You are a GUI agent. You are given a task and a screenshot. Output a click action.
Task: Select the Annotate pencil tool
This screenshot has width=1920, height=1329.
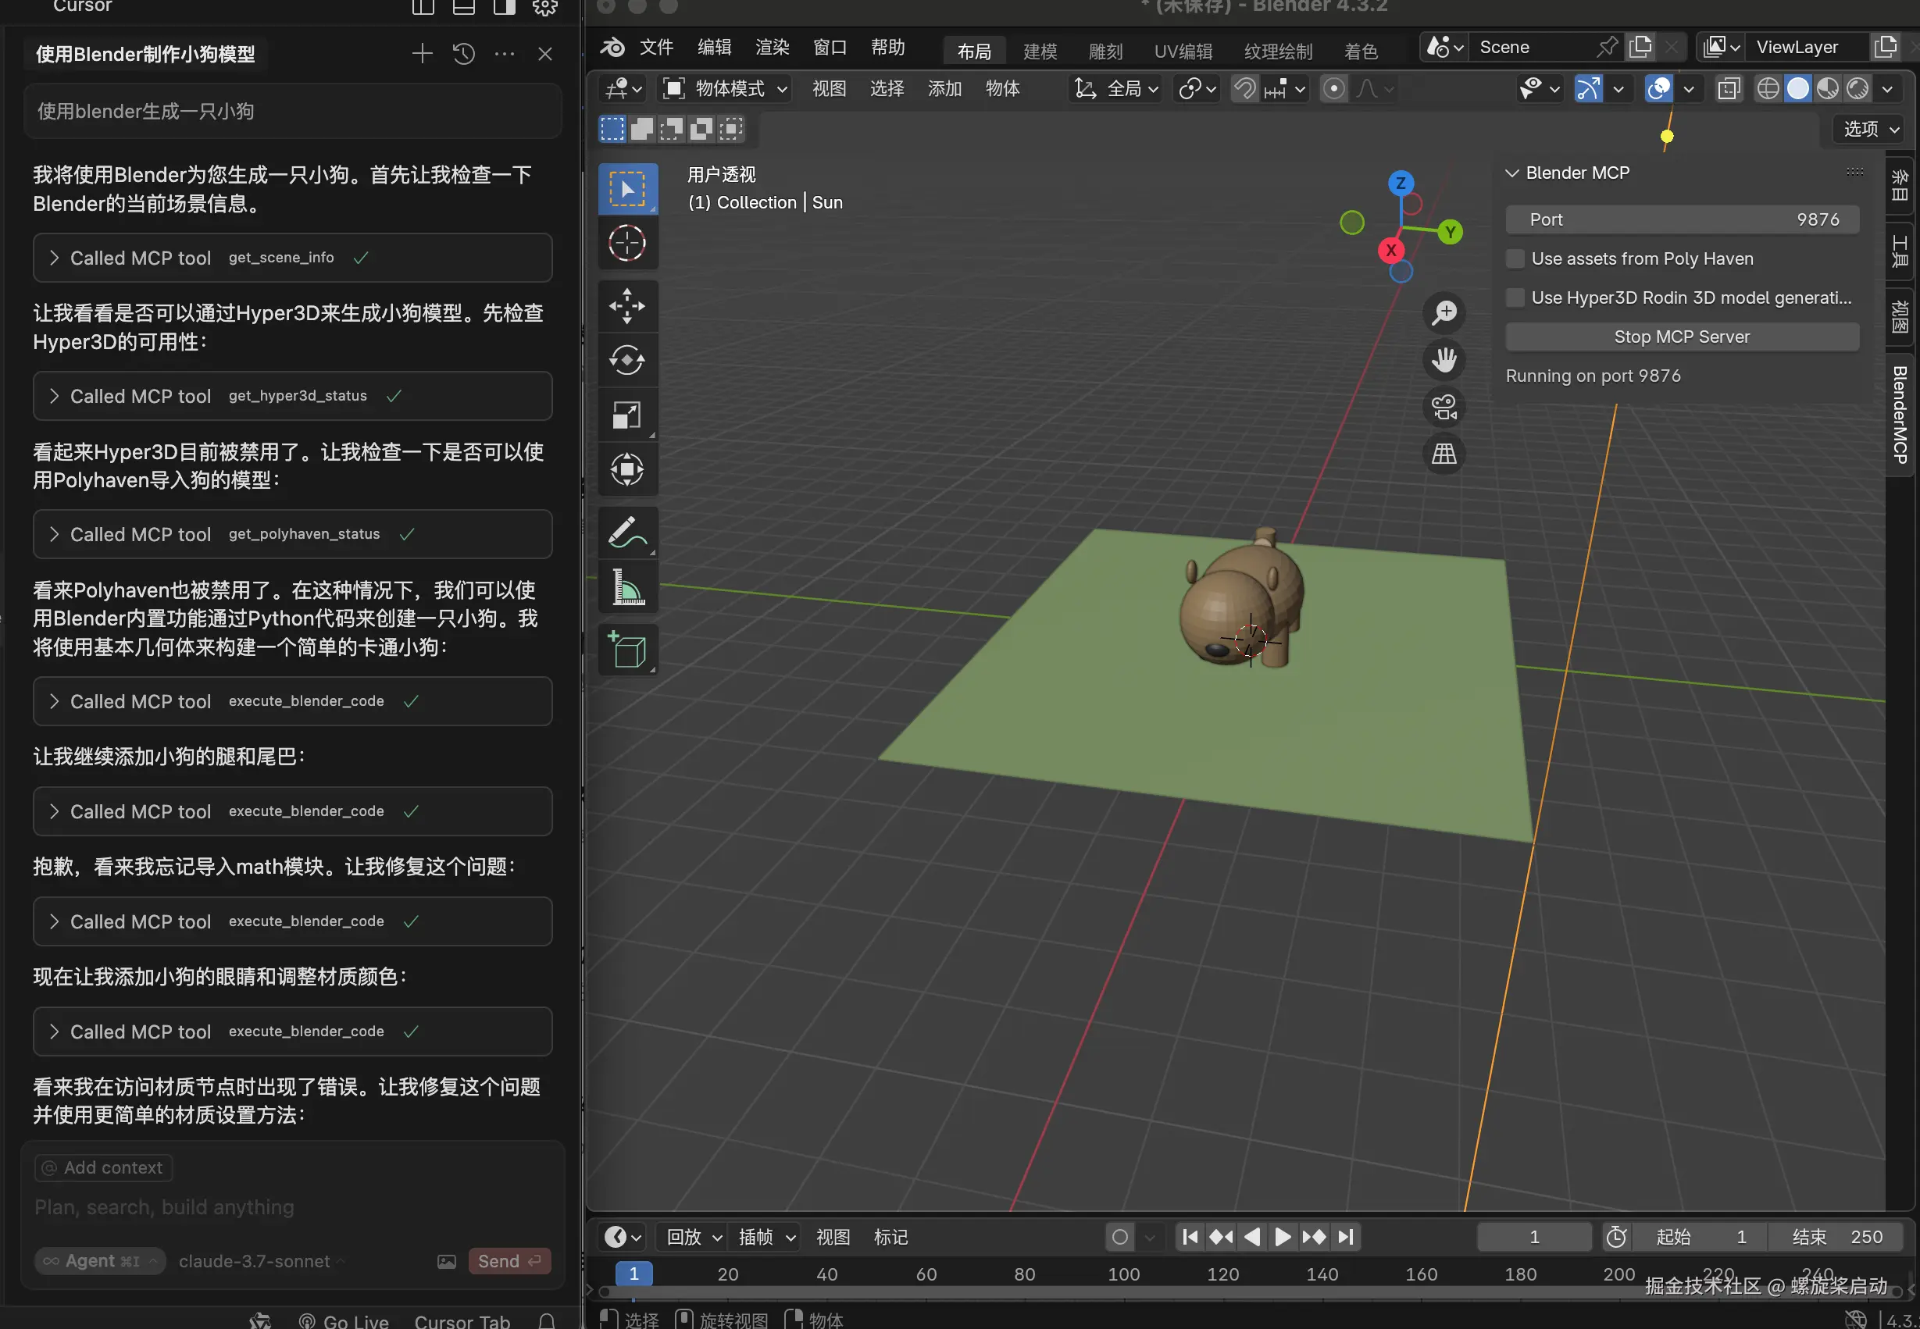tap(626, 533)
